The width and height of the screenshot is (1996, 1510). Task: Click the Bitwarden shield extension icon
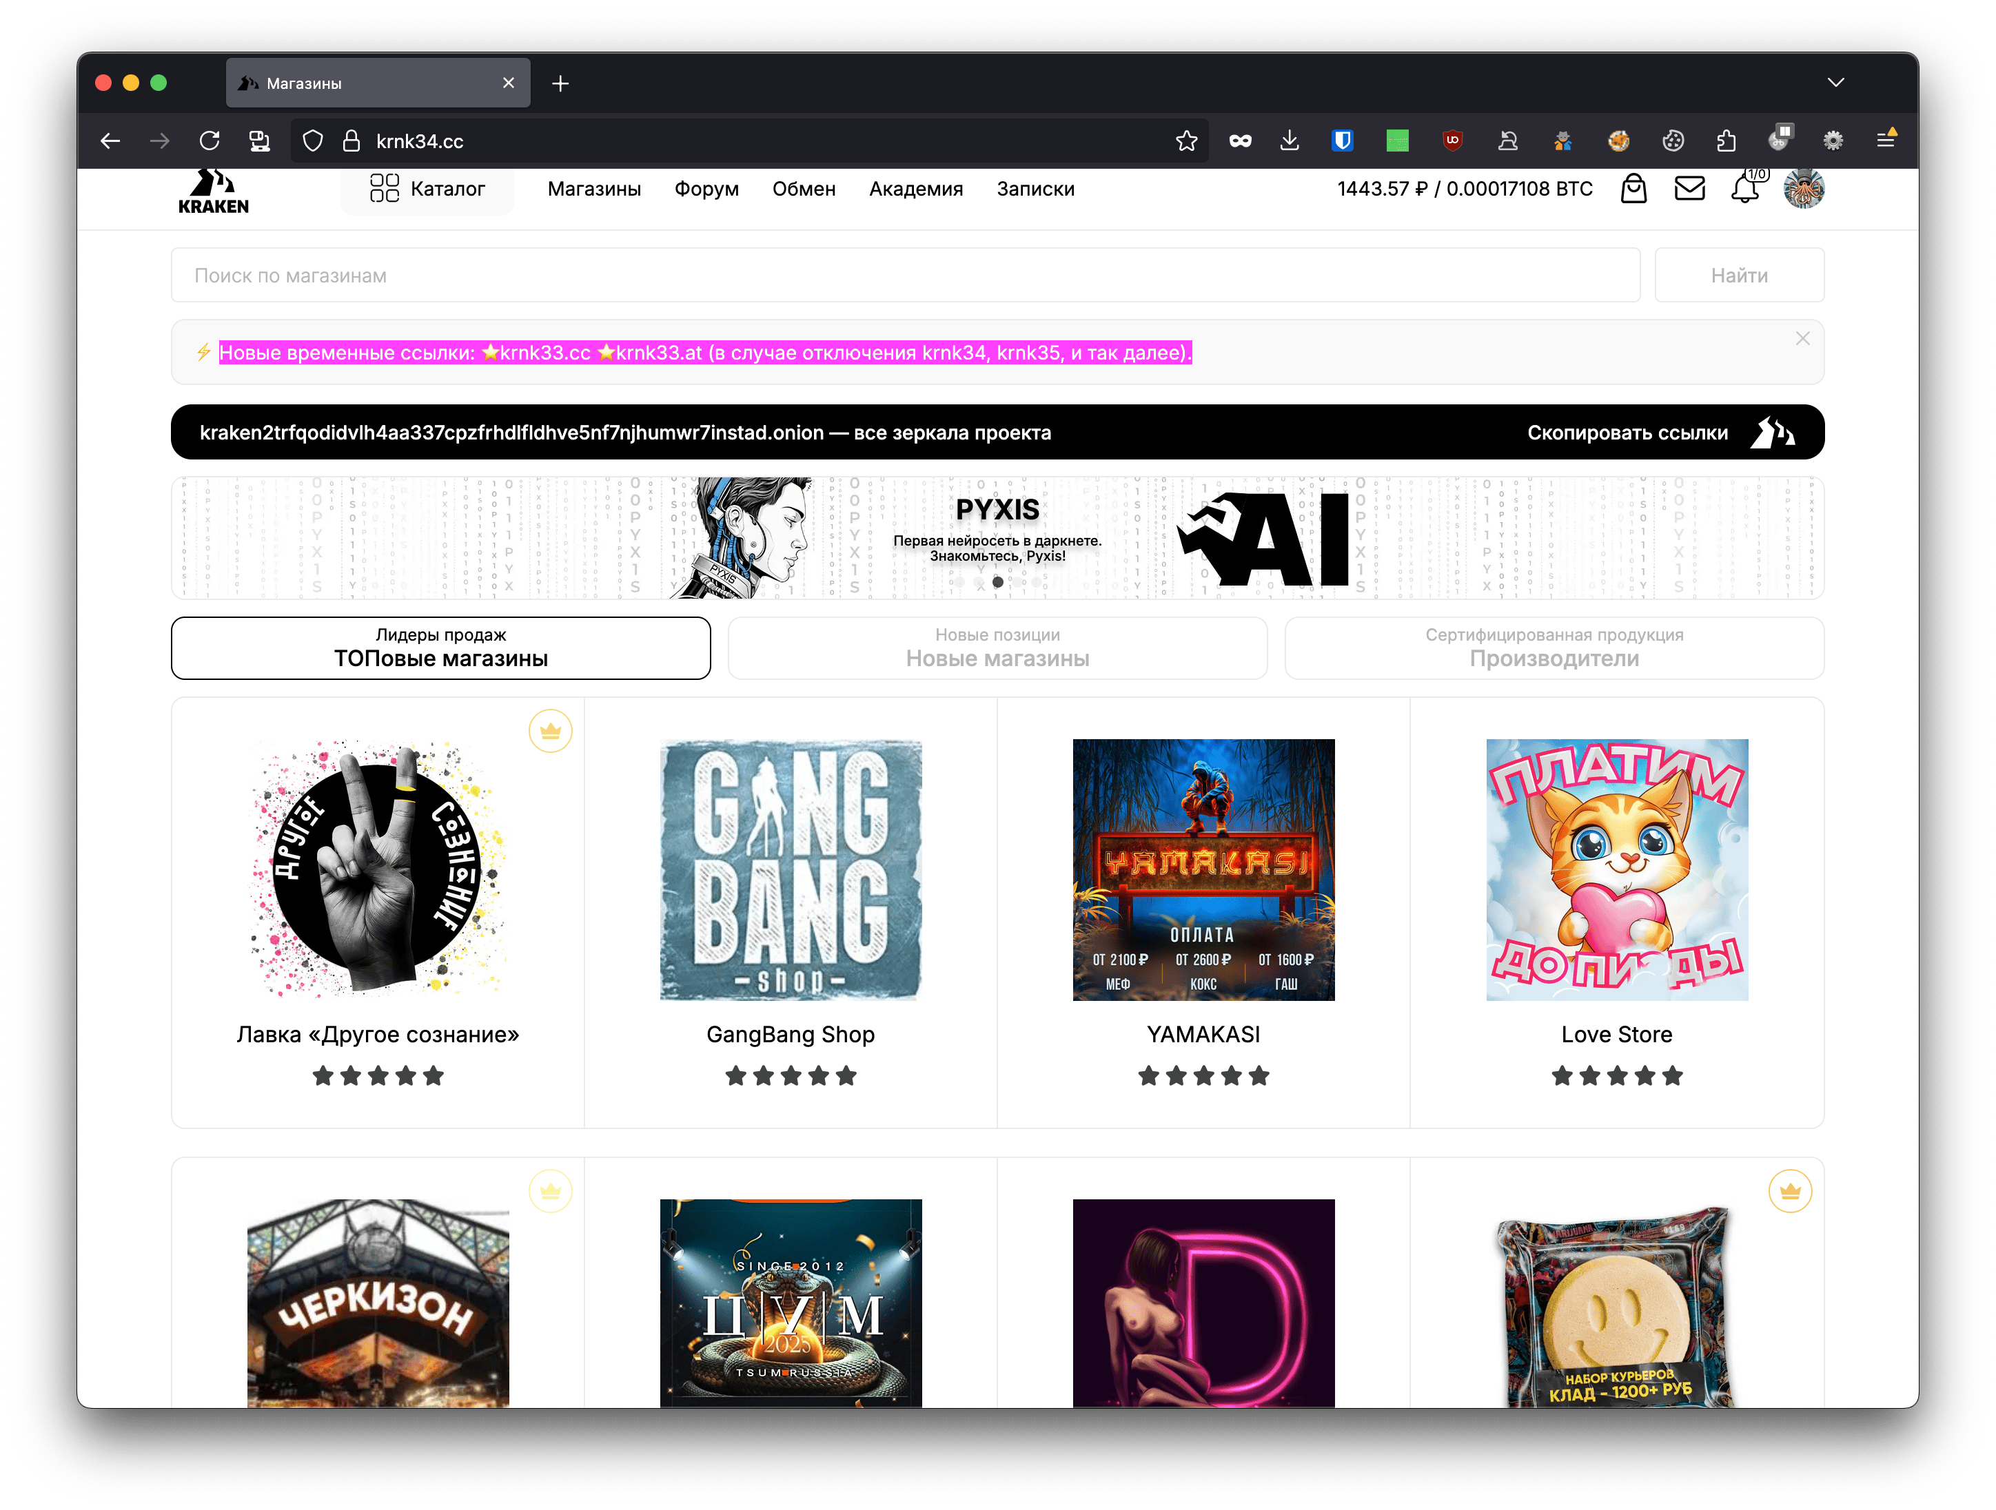coord(1343,141)
